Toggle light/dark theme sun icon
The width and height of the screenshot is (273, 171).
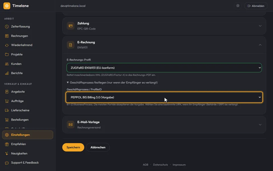tap(238, 6)
